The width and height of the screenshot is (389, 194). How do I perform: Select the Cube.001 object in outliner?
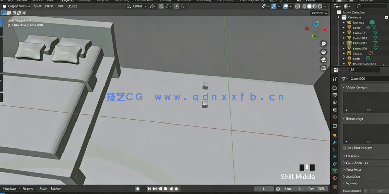click(x=360, y=33)
